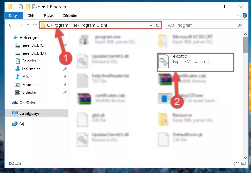Image resolution: width=251 pixels, height=173 pixels.
Task: Select Bu bilgisayar in navigation pane
Action: click(36, 113)
